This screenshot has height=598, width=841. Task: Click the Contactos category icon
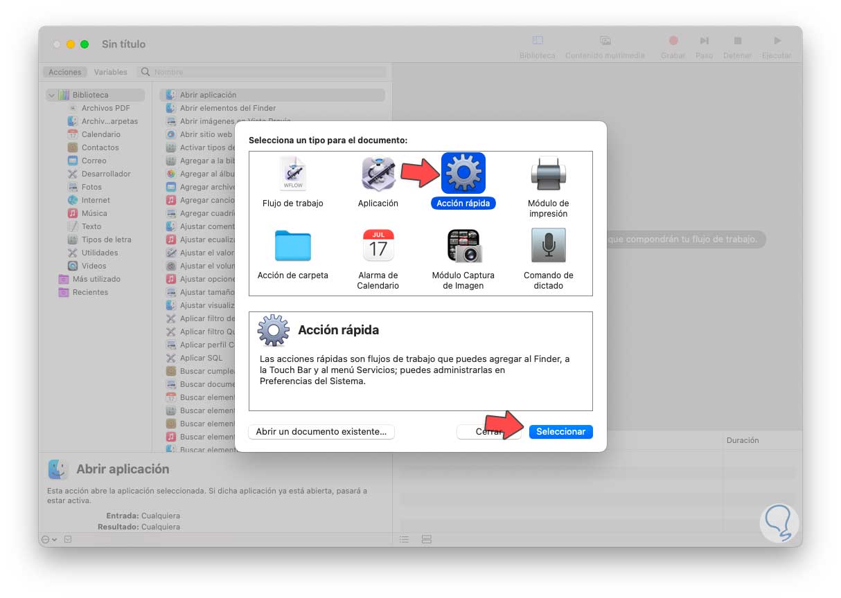(x=73, y=147)
